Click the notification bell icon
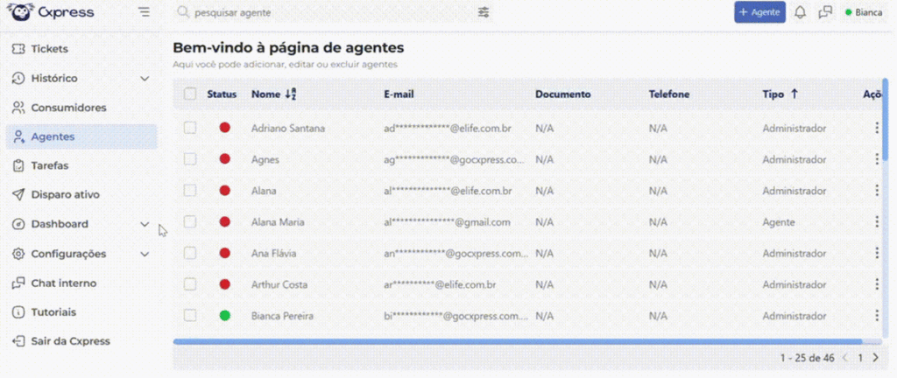Viewport: 897px width, 378px height. tap(800, 12)
